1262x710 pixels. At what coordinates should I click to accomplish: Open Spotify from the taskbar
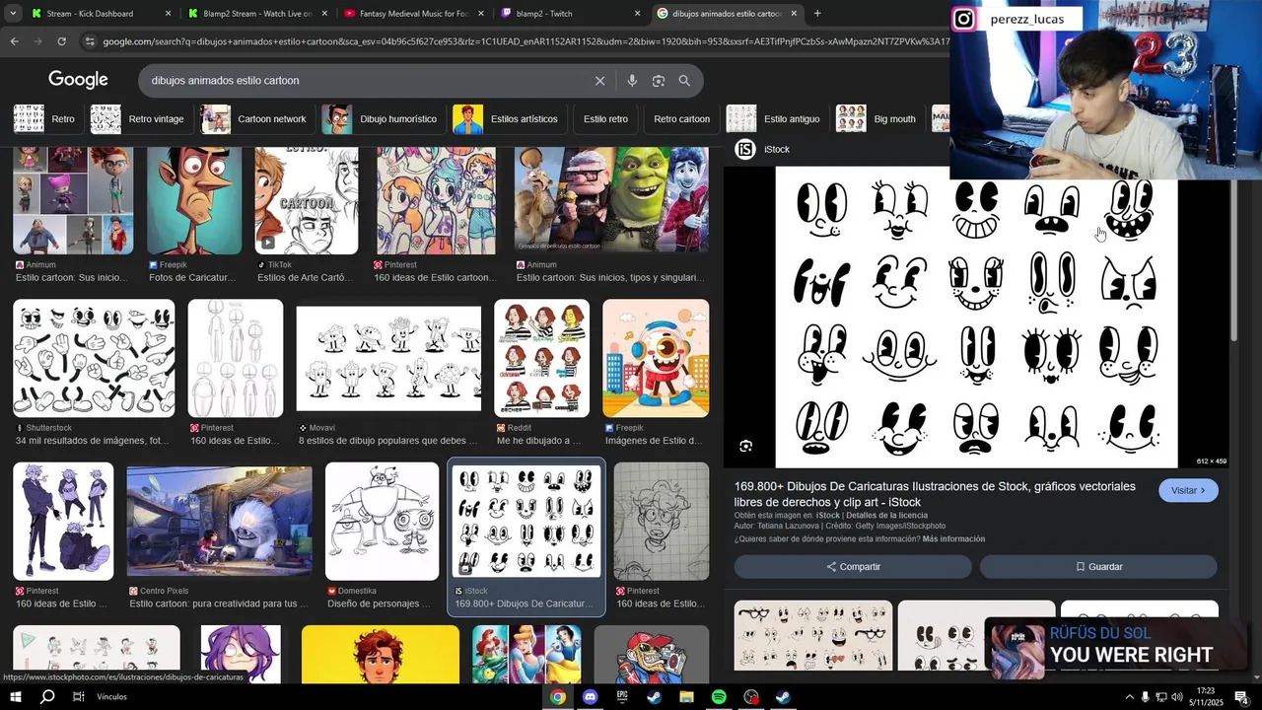point(719,697)
